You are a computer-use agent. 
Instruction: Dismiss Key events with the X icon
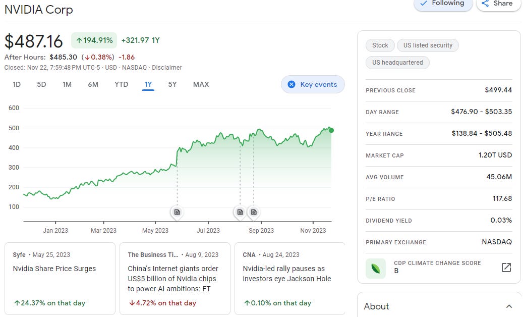coord(292,84)
